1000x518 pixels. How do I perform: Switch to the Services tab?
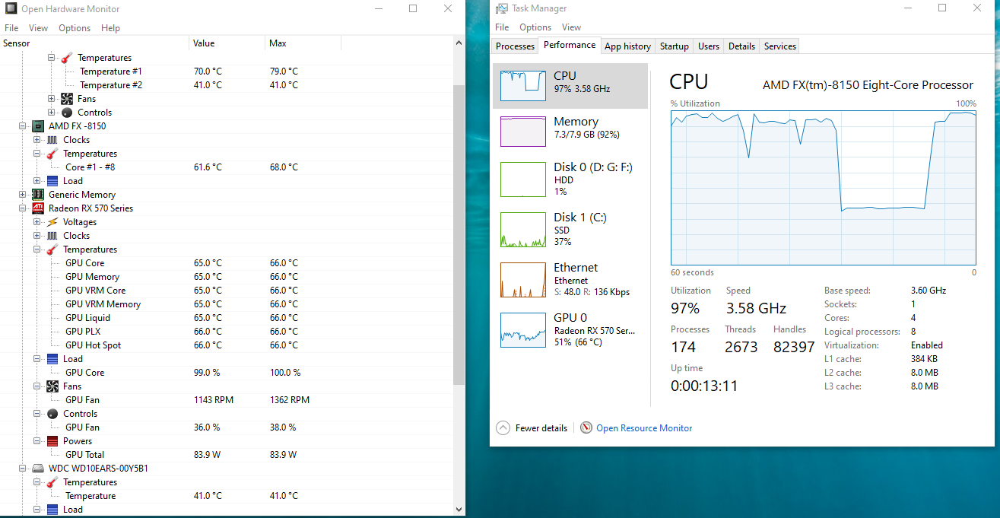pos(779,46)
